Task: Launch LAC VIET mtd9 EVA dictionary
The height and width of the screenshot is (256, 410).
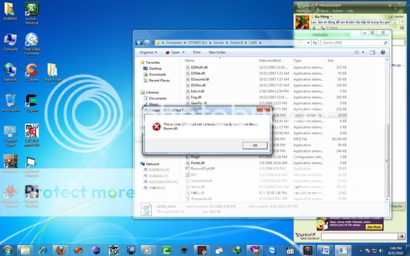Action: tap(32, 135)
